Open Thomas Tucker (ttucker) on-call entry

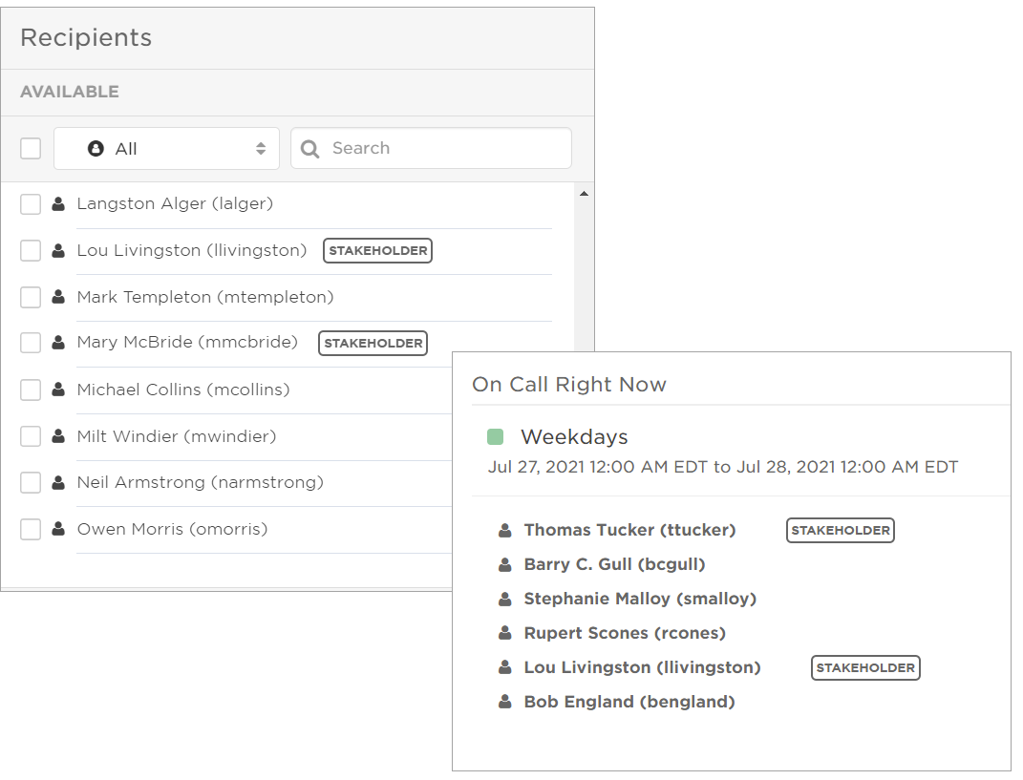629,530
